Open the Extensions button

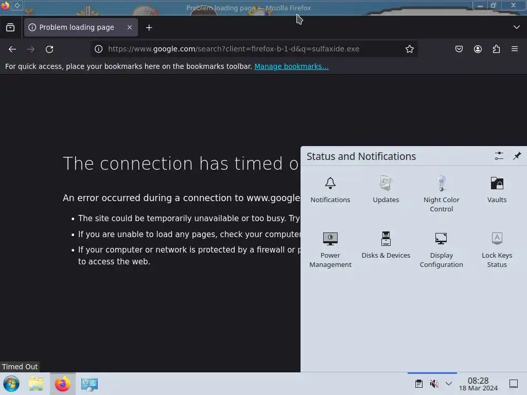pyautogui.click(x=496, y=49)
